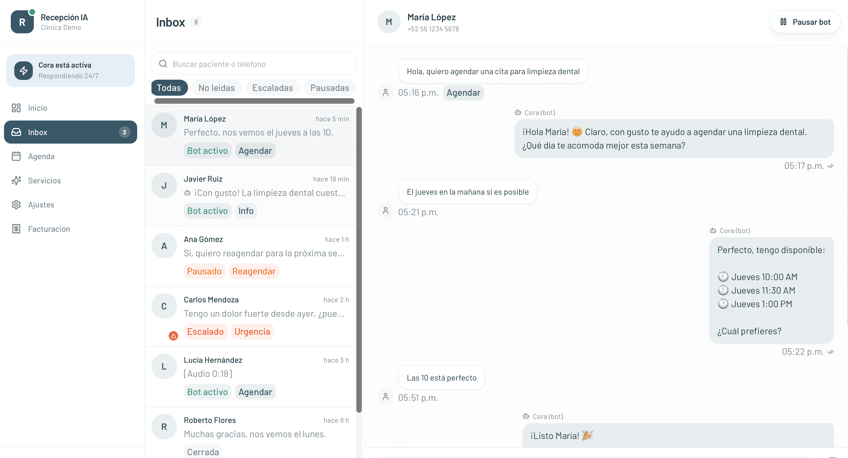
Task: Click the Urgencia tag on Carlos Mendoza
Action: click(252, 331)
